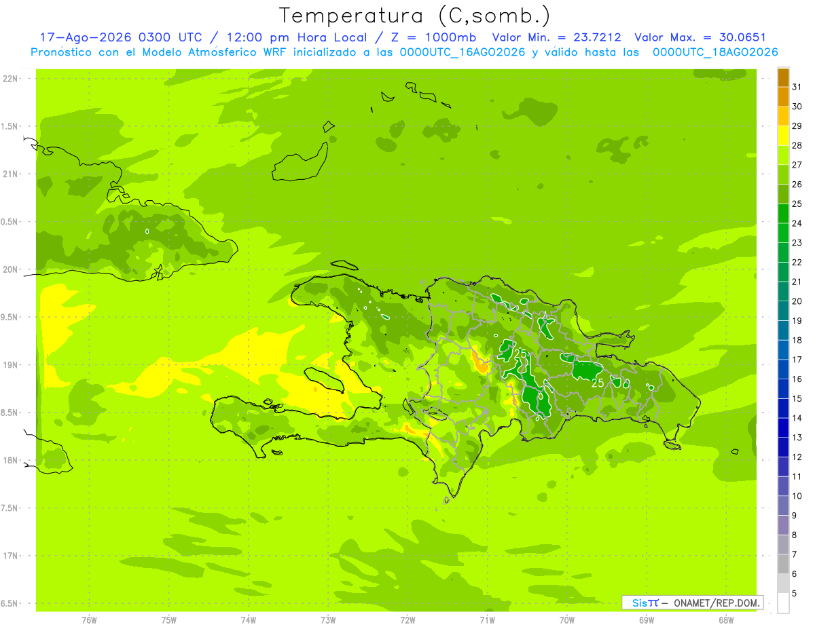Click the '71W' longitude axis label
Screen dimensions: 815x629
[487, 620]
